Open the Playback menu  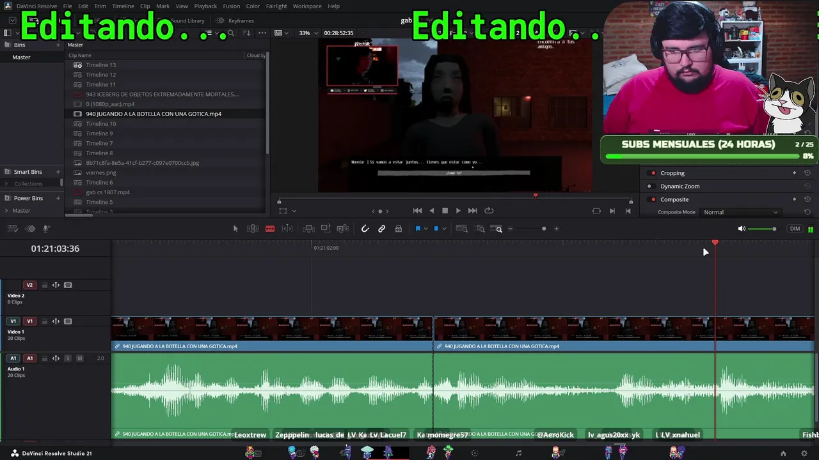pyautogui.click(x=205, y=6)
